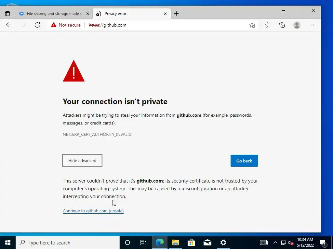Switch to the File sharing and storage tab
The height and width of the screenshot is (249, 333).
click(54, 14)
